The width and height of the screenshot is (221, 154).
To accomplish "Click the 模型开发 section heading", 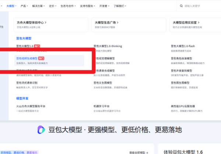I will [x=22, y=98].
